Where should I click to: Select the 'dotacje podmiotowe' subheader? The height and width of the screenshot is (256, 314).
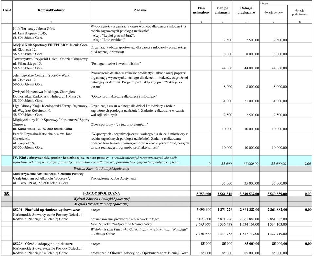click(x=300, y=12)
